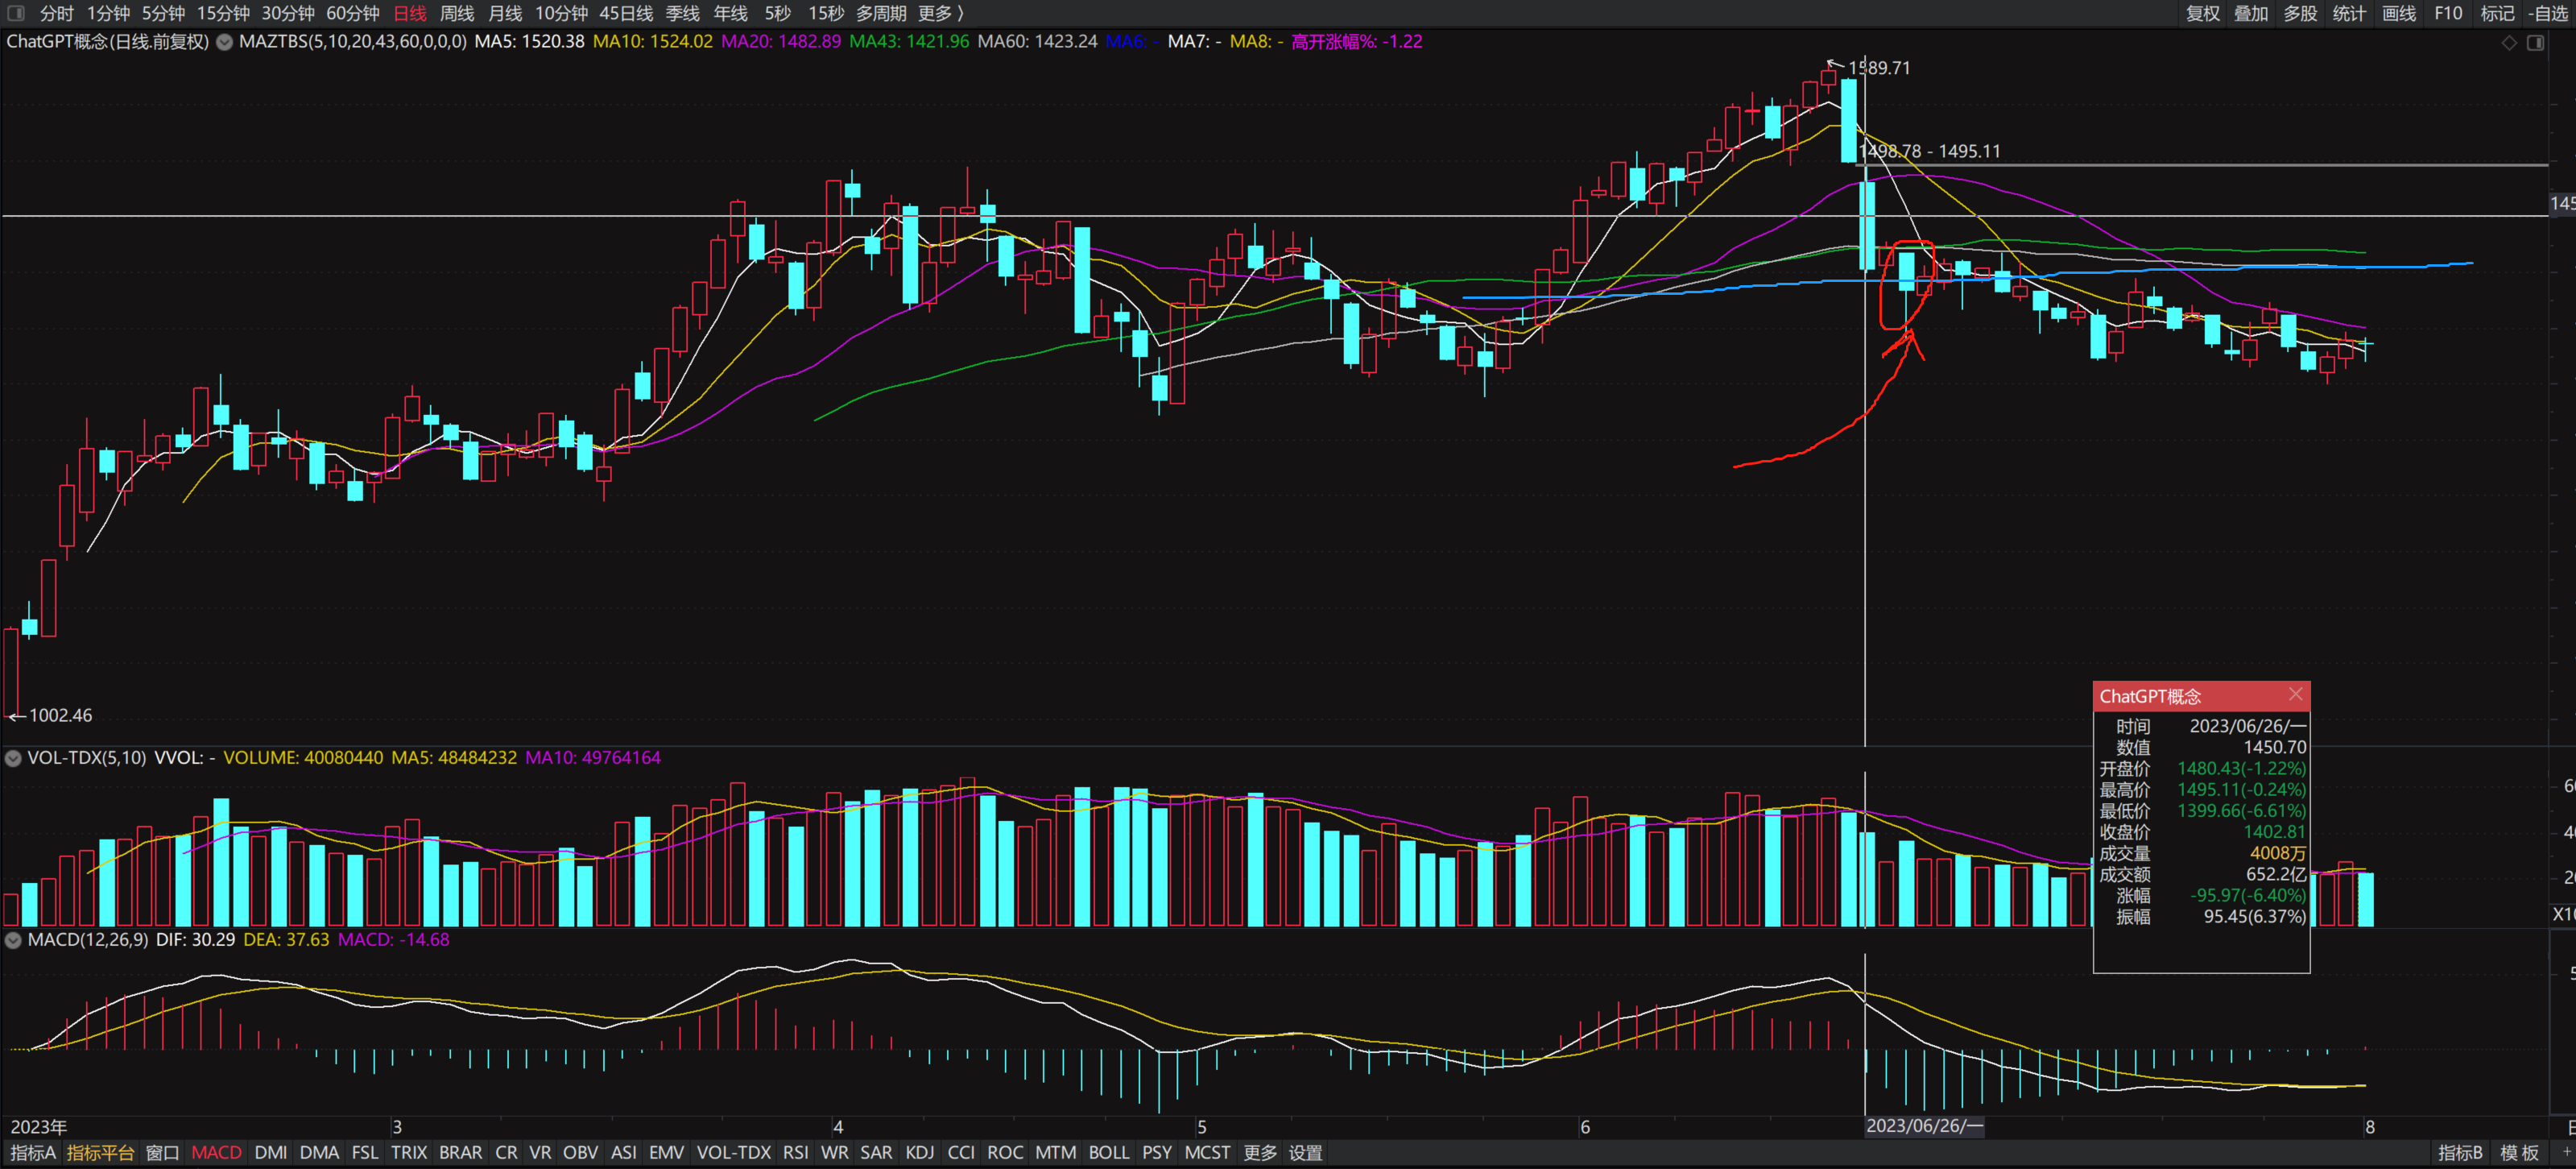Click the diamond icon at chart top-right
This screenshot has width=2576, height=1169.
point(2509,42)
